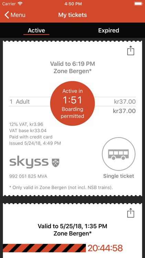This screenshot has height=258, width=145.
Task: Tap the share icon on second ticket
Action: click(131, 213)
